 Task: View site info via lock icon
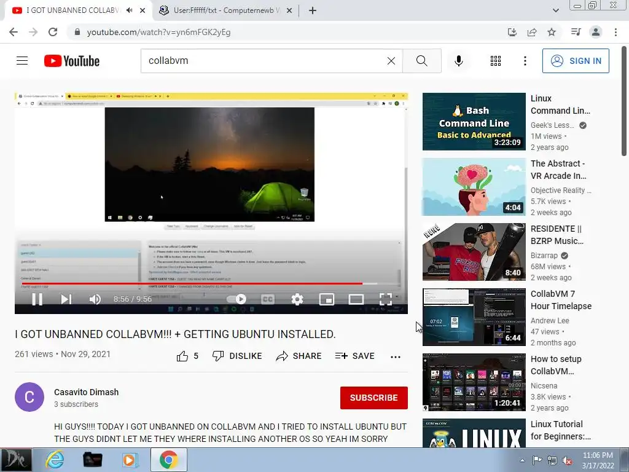click(x=77, y=32)
